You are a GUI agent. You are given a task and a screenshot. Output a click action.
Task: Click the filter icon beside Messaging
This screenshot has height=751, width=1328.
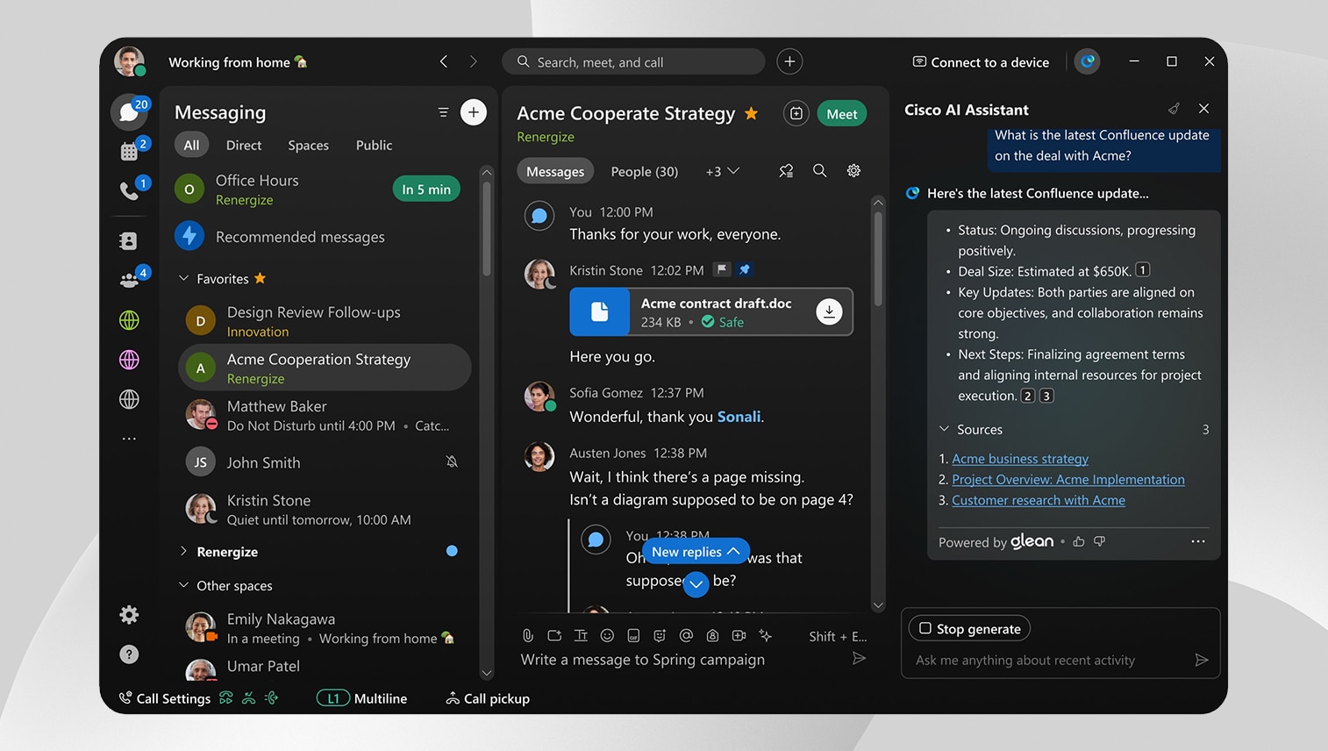[443, 112]
